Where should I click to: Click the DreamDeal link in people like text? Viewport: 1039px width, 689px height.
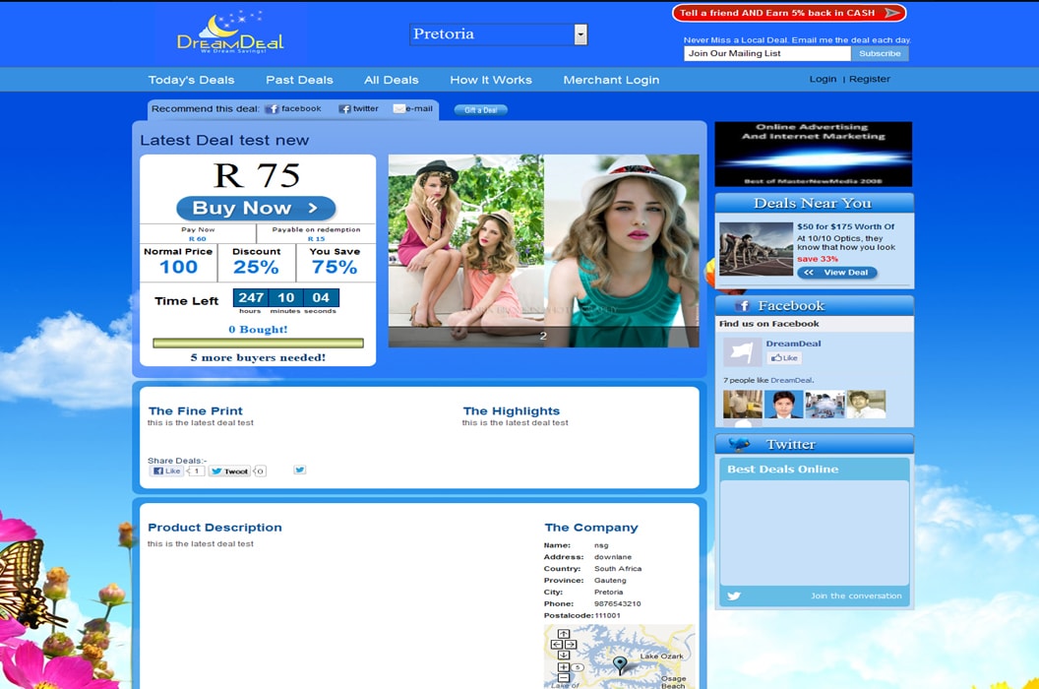(x=790, y=380)
